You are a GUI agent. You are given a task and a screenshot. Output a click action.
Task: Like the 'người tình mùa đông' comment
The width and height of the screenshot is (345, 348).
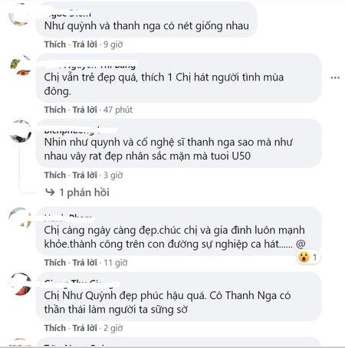click(x=55, y=110)
